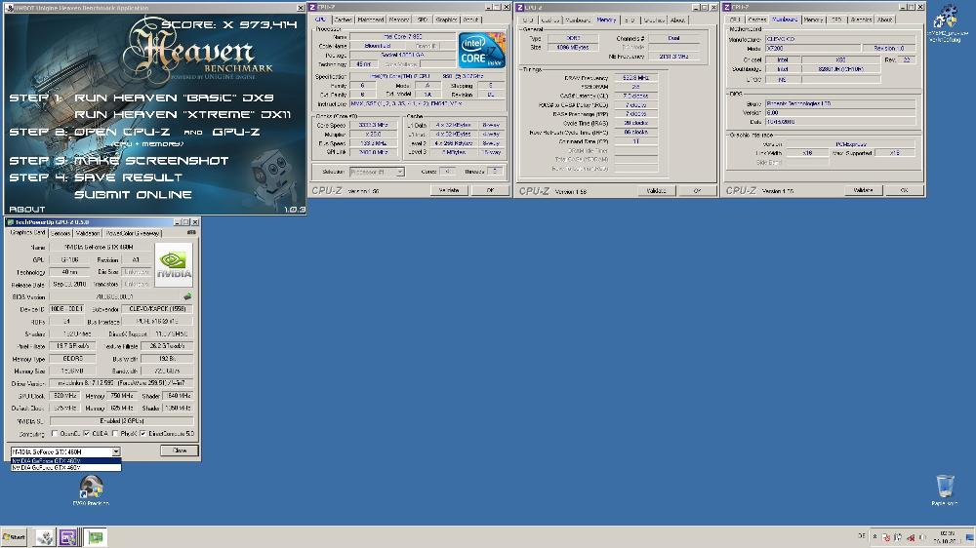Image resolution: width=976 pixels, height=548 pixels.
Task: Open the GPU-Z graphics card selection dropdown
Action: click(x=116, y=451)
